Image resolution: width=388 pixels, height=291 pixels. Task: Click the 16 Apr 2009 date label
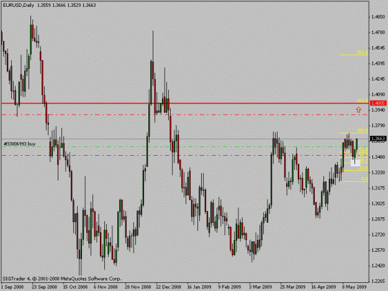pos(323,287)
